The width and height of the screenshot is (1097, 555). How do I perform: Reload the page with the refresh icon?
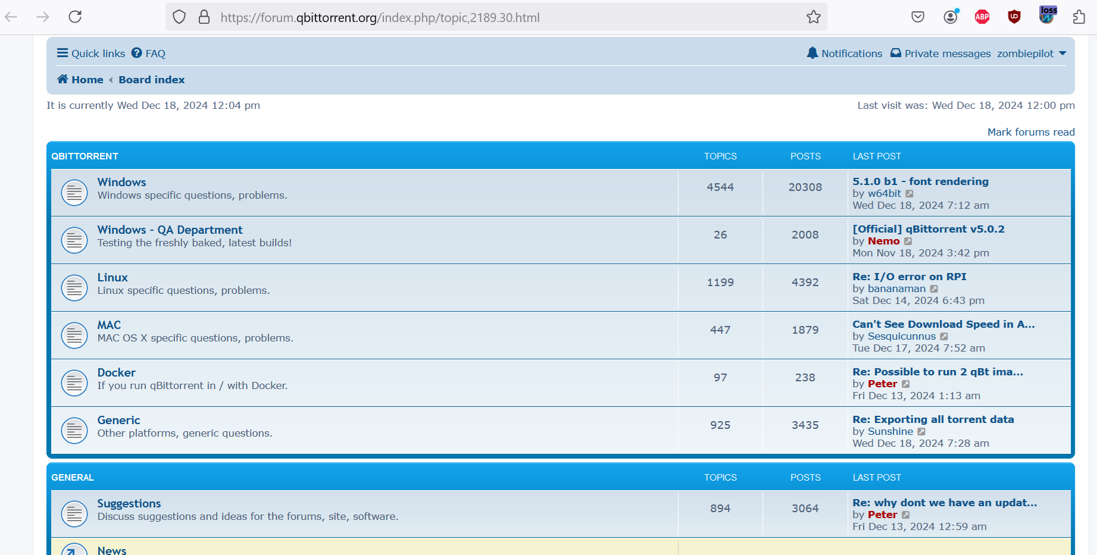tap(75, 17)
